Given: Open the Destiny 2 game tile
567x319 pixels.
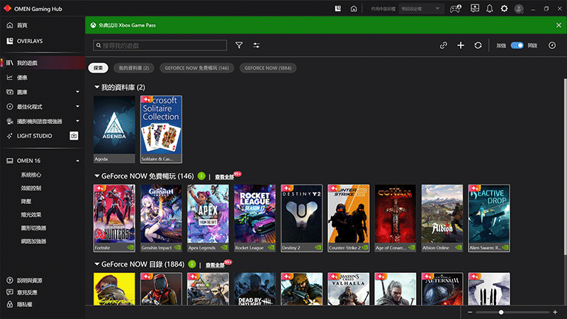Looking at the screenshot, I should tap(302, 218).
